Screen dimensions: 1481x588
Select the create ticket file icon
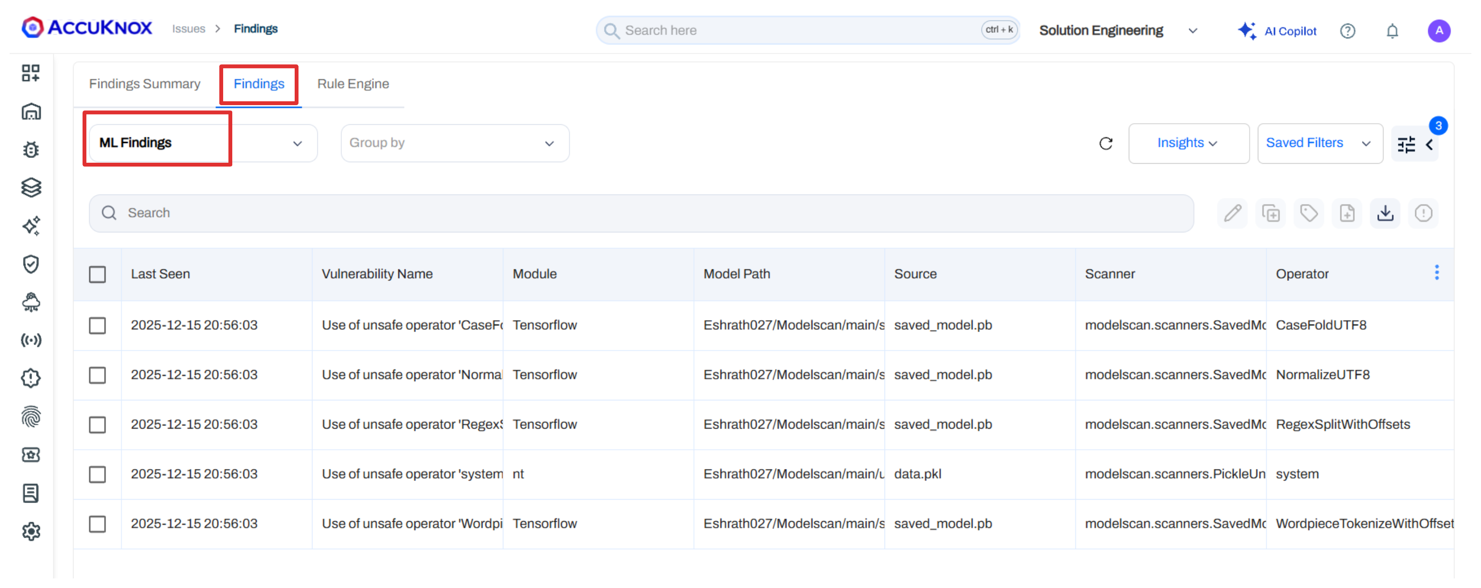1347,213
